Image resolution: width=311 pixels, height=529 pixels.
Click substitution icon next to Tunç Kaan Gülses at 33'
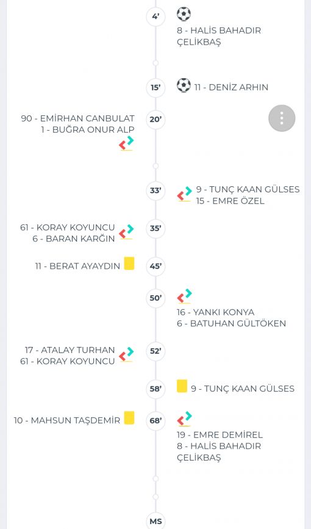(x=184, y=194)
